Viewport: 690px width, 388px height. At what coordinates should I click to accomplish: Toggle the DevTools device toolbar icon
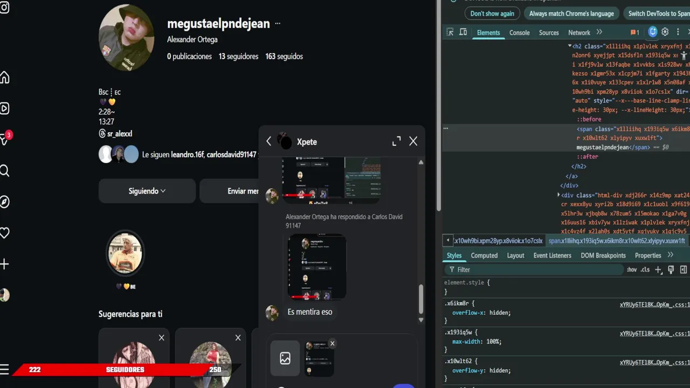coord(463,32)
